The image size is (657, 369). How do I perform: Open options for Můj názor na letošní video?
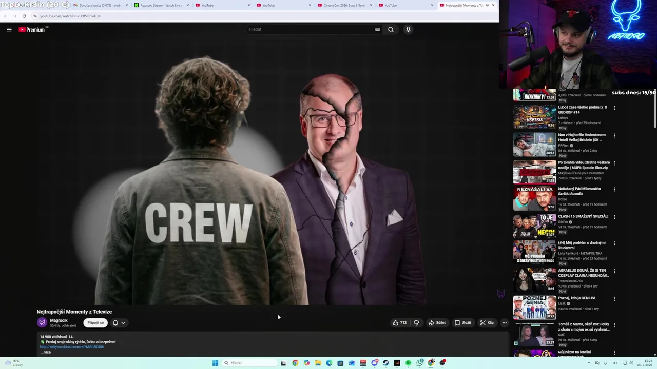[x=614, y=352]
